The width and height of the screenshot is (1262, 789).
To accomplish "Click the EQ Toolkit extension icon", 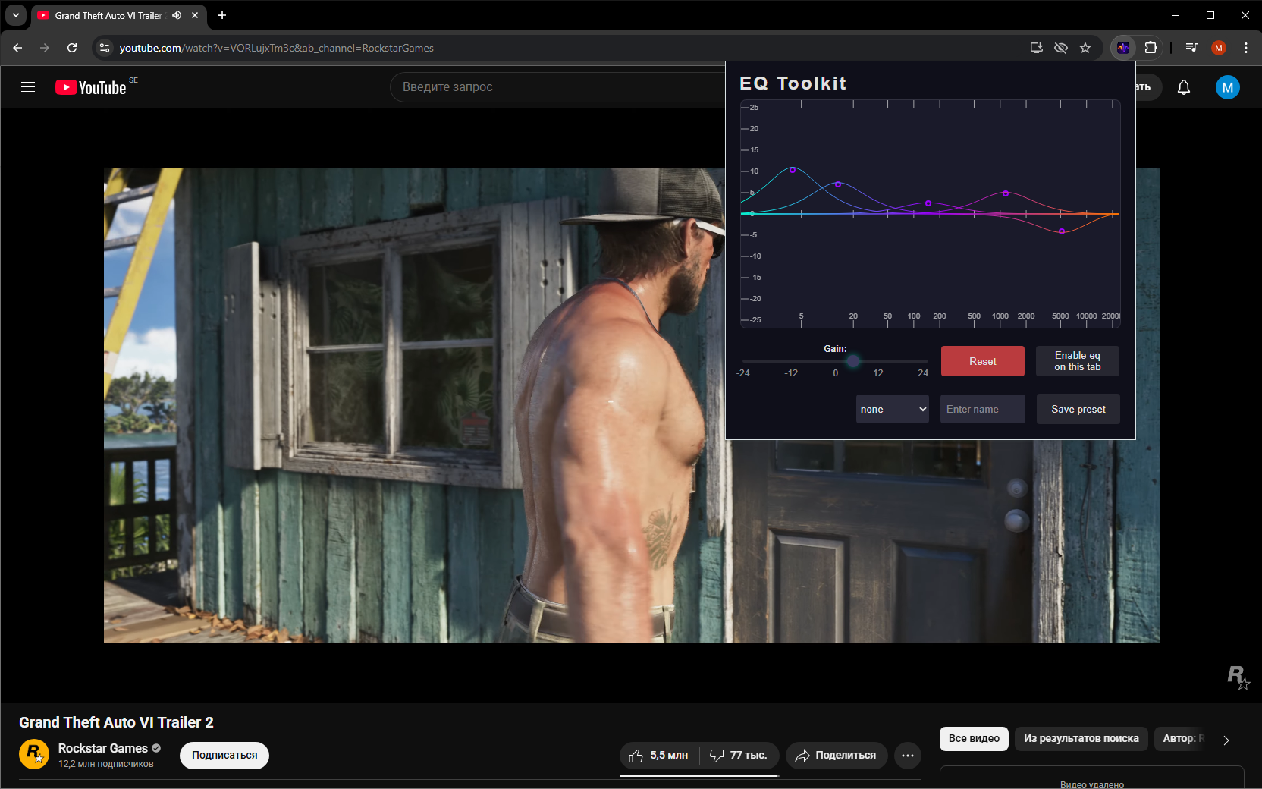I will coord(1123,48).
